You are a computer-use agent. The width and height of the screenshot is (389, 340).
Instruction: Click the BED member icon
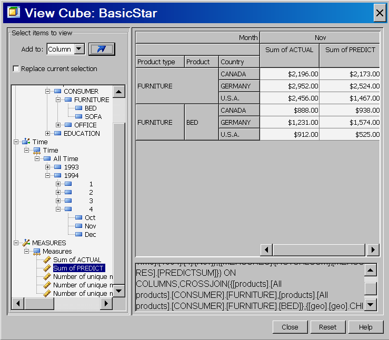tap(78, 108)
